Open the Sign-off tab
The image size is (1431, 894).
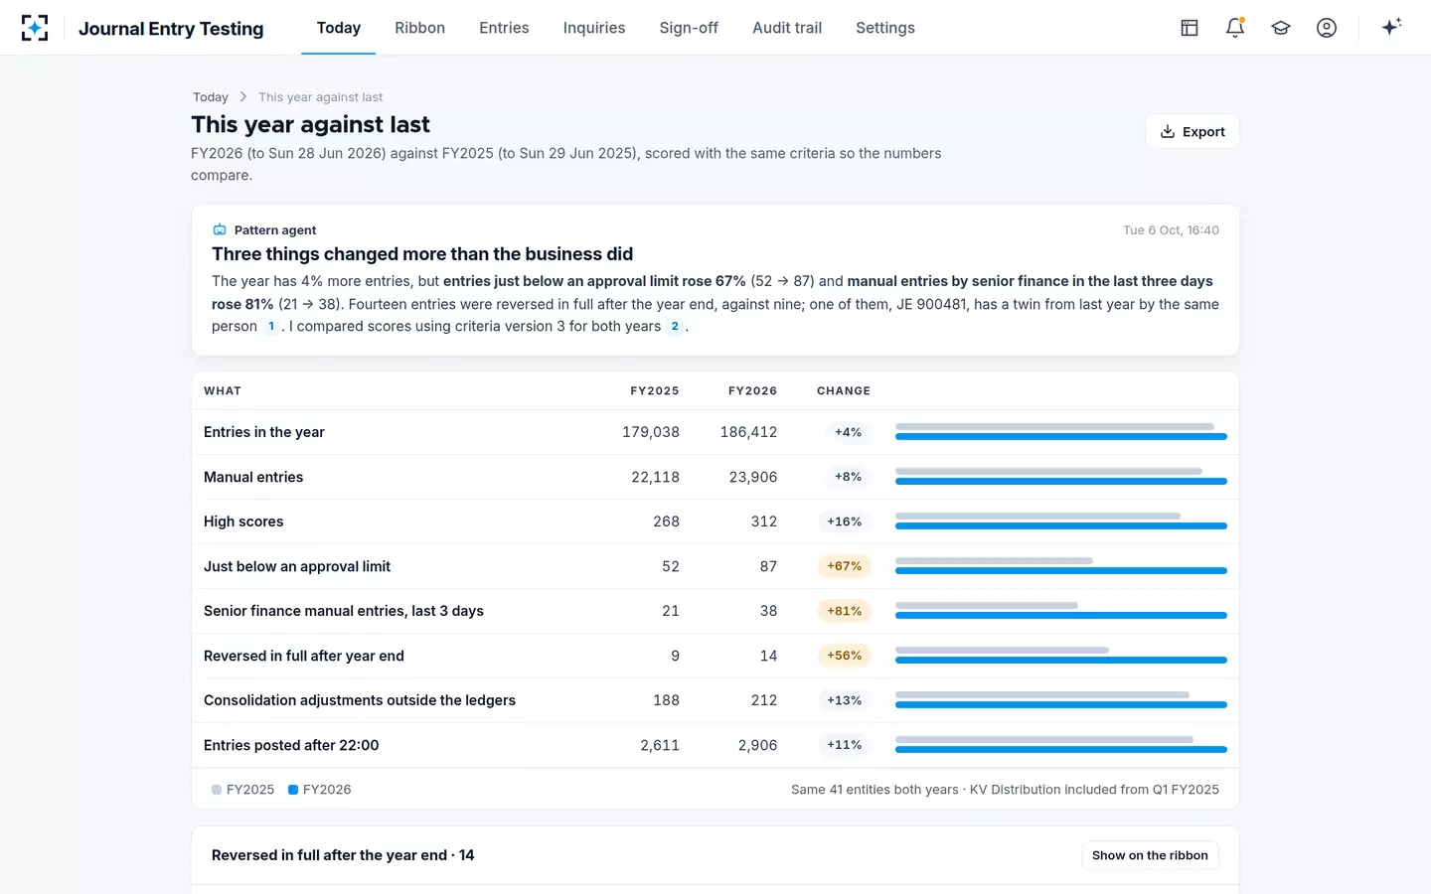pos(689,28)
